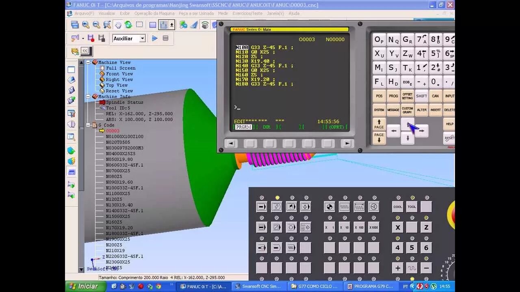
Task: Click the INSERT key
Action: click(x=435, y=110)
